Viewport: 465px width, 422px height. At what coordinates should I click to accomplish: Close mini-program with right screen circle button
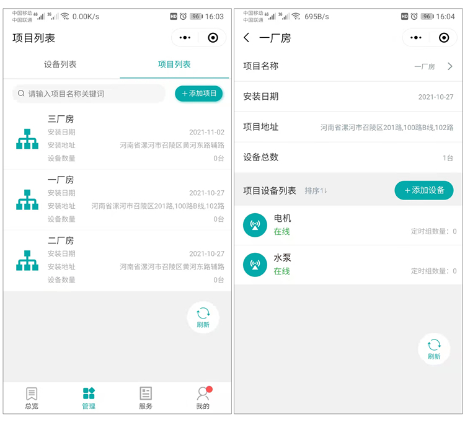point(444,38)
